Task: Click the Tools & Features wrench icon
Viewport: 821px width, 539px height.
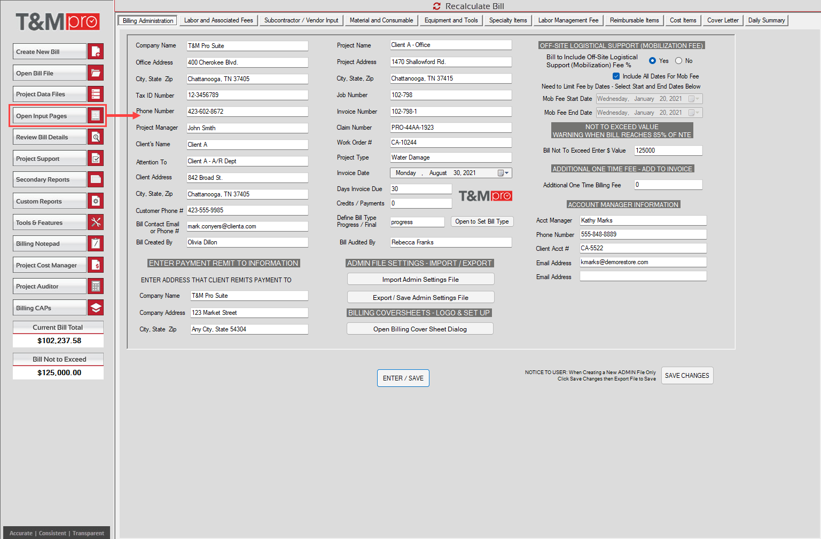Action: [x=96, y=222]
